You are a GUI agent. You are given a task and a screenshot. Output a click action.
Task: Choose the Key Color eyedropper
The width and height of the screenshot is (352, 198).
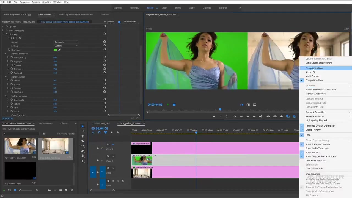(59, 50)
